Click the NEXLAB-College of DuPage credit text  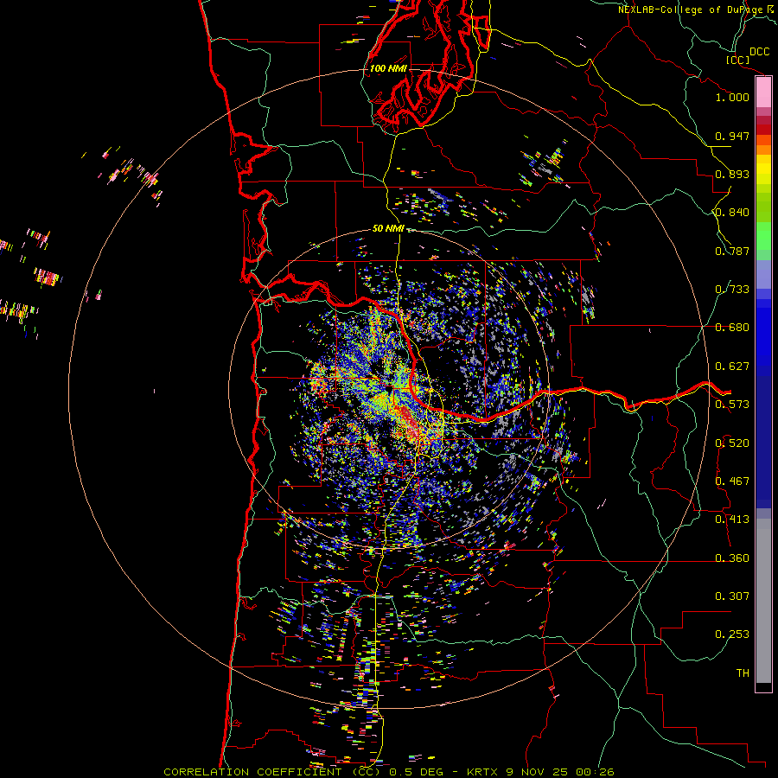coord(692,10)
